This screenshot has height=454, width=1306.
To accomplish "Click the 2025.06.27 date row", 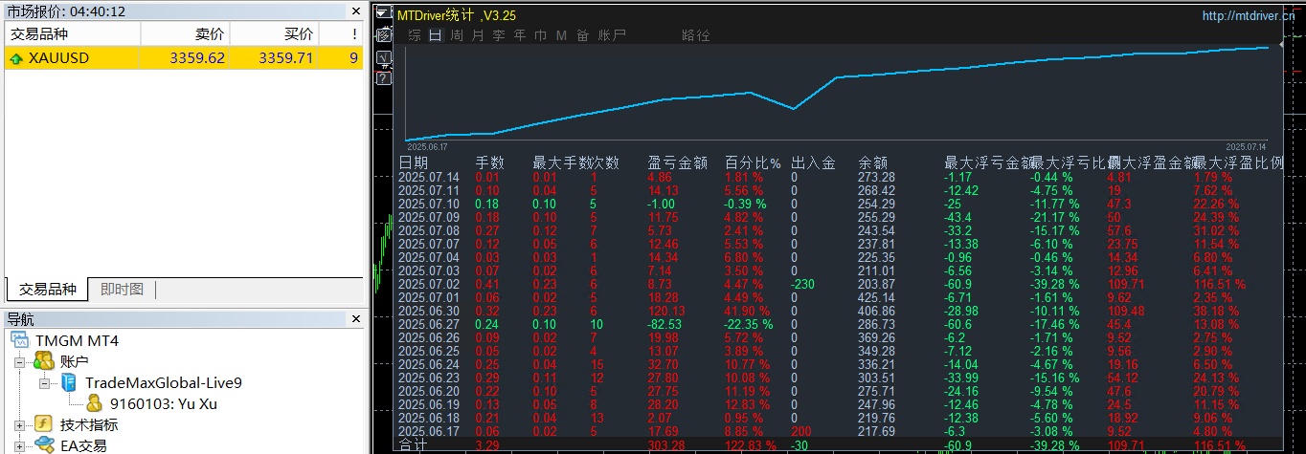I will click(x=429, y=325).
